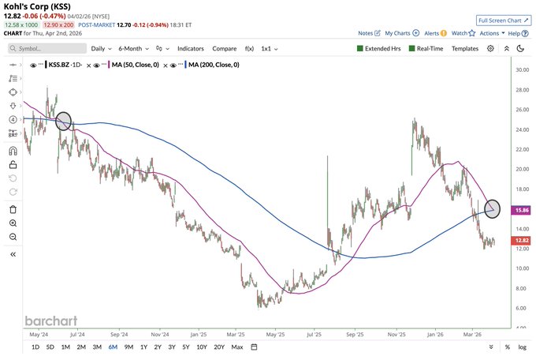This screenshot has height=356, width=536.
Task: Toggle visibility of MA 200 line
Action: tap(173, 65)
